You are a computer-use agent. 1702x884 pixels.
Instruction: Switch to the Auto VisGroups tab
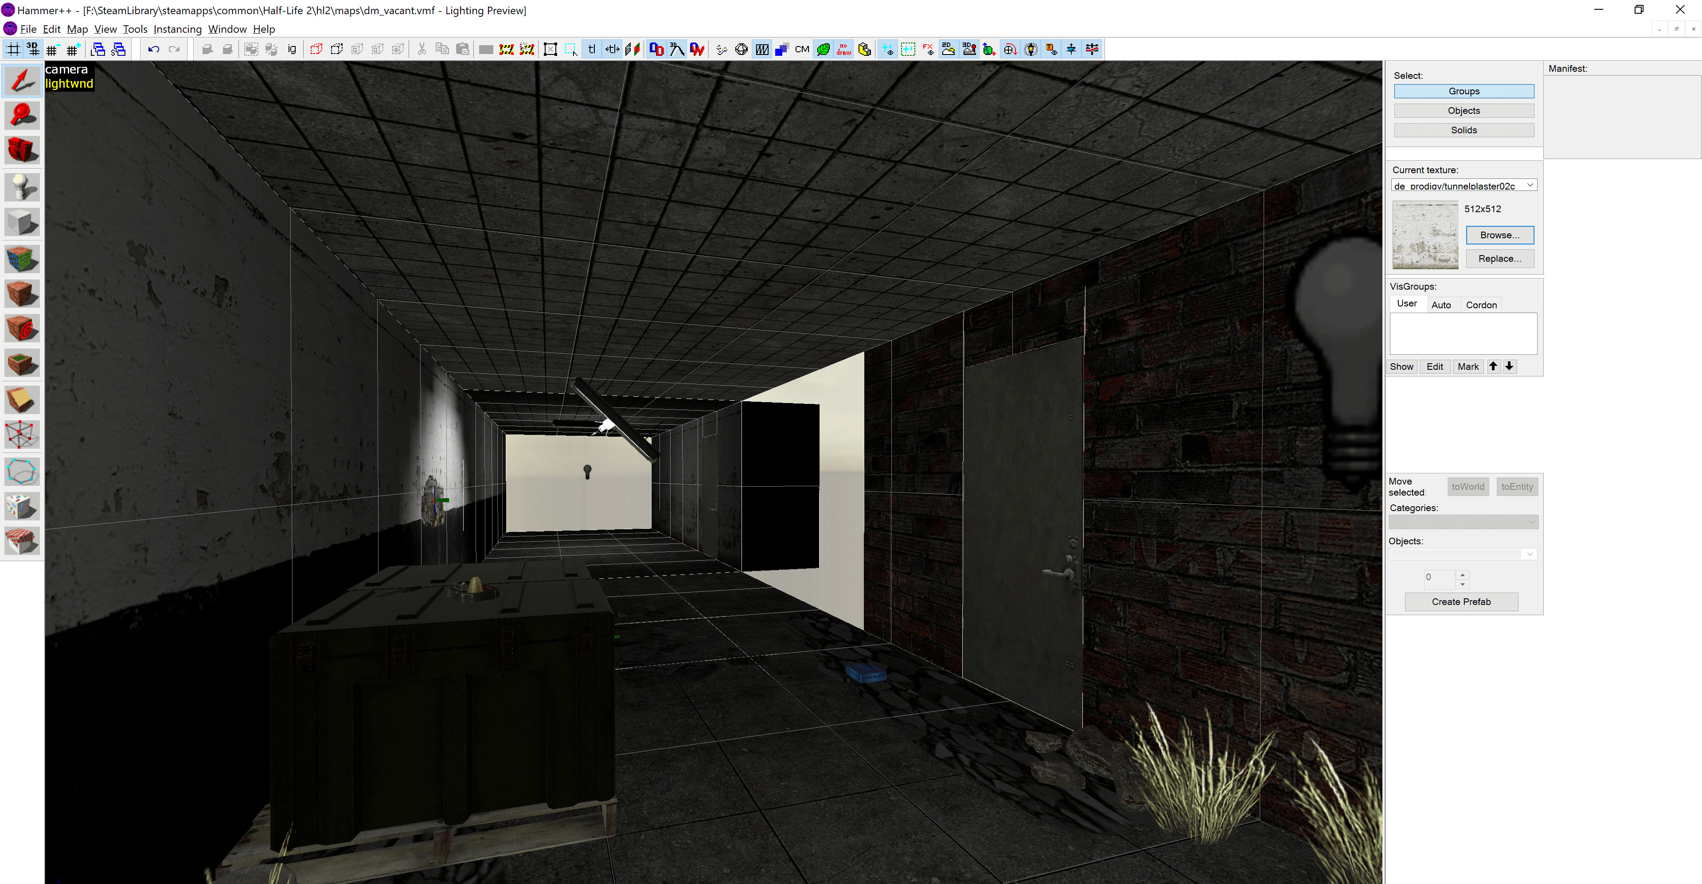pos(1442,304)
